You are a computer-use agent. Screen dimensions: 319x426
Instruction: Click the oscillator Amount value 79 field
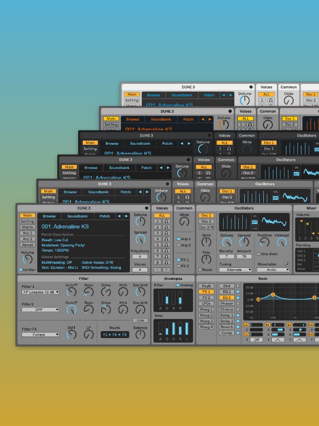coord(244,257)
